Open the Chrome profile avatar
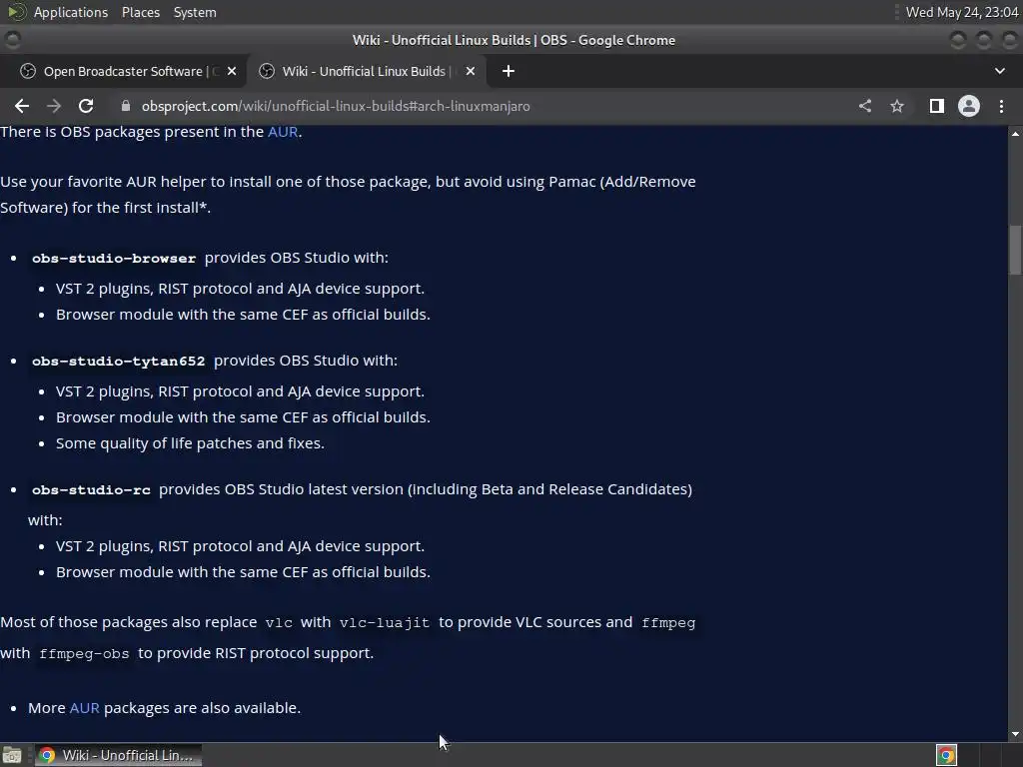1023x767 pixels. point(969,106)
